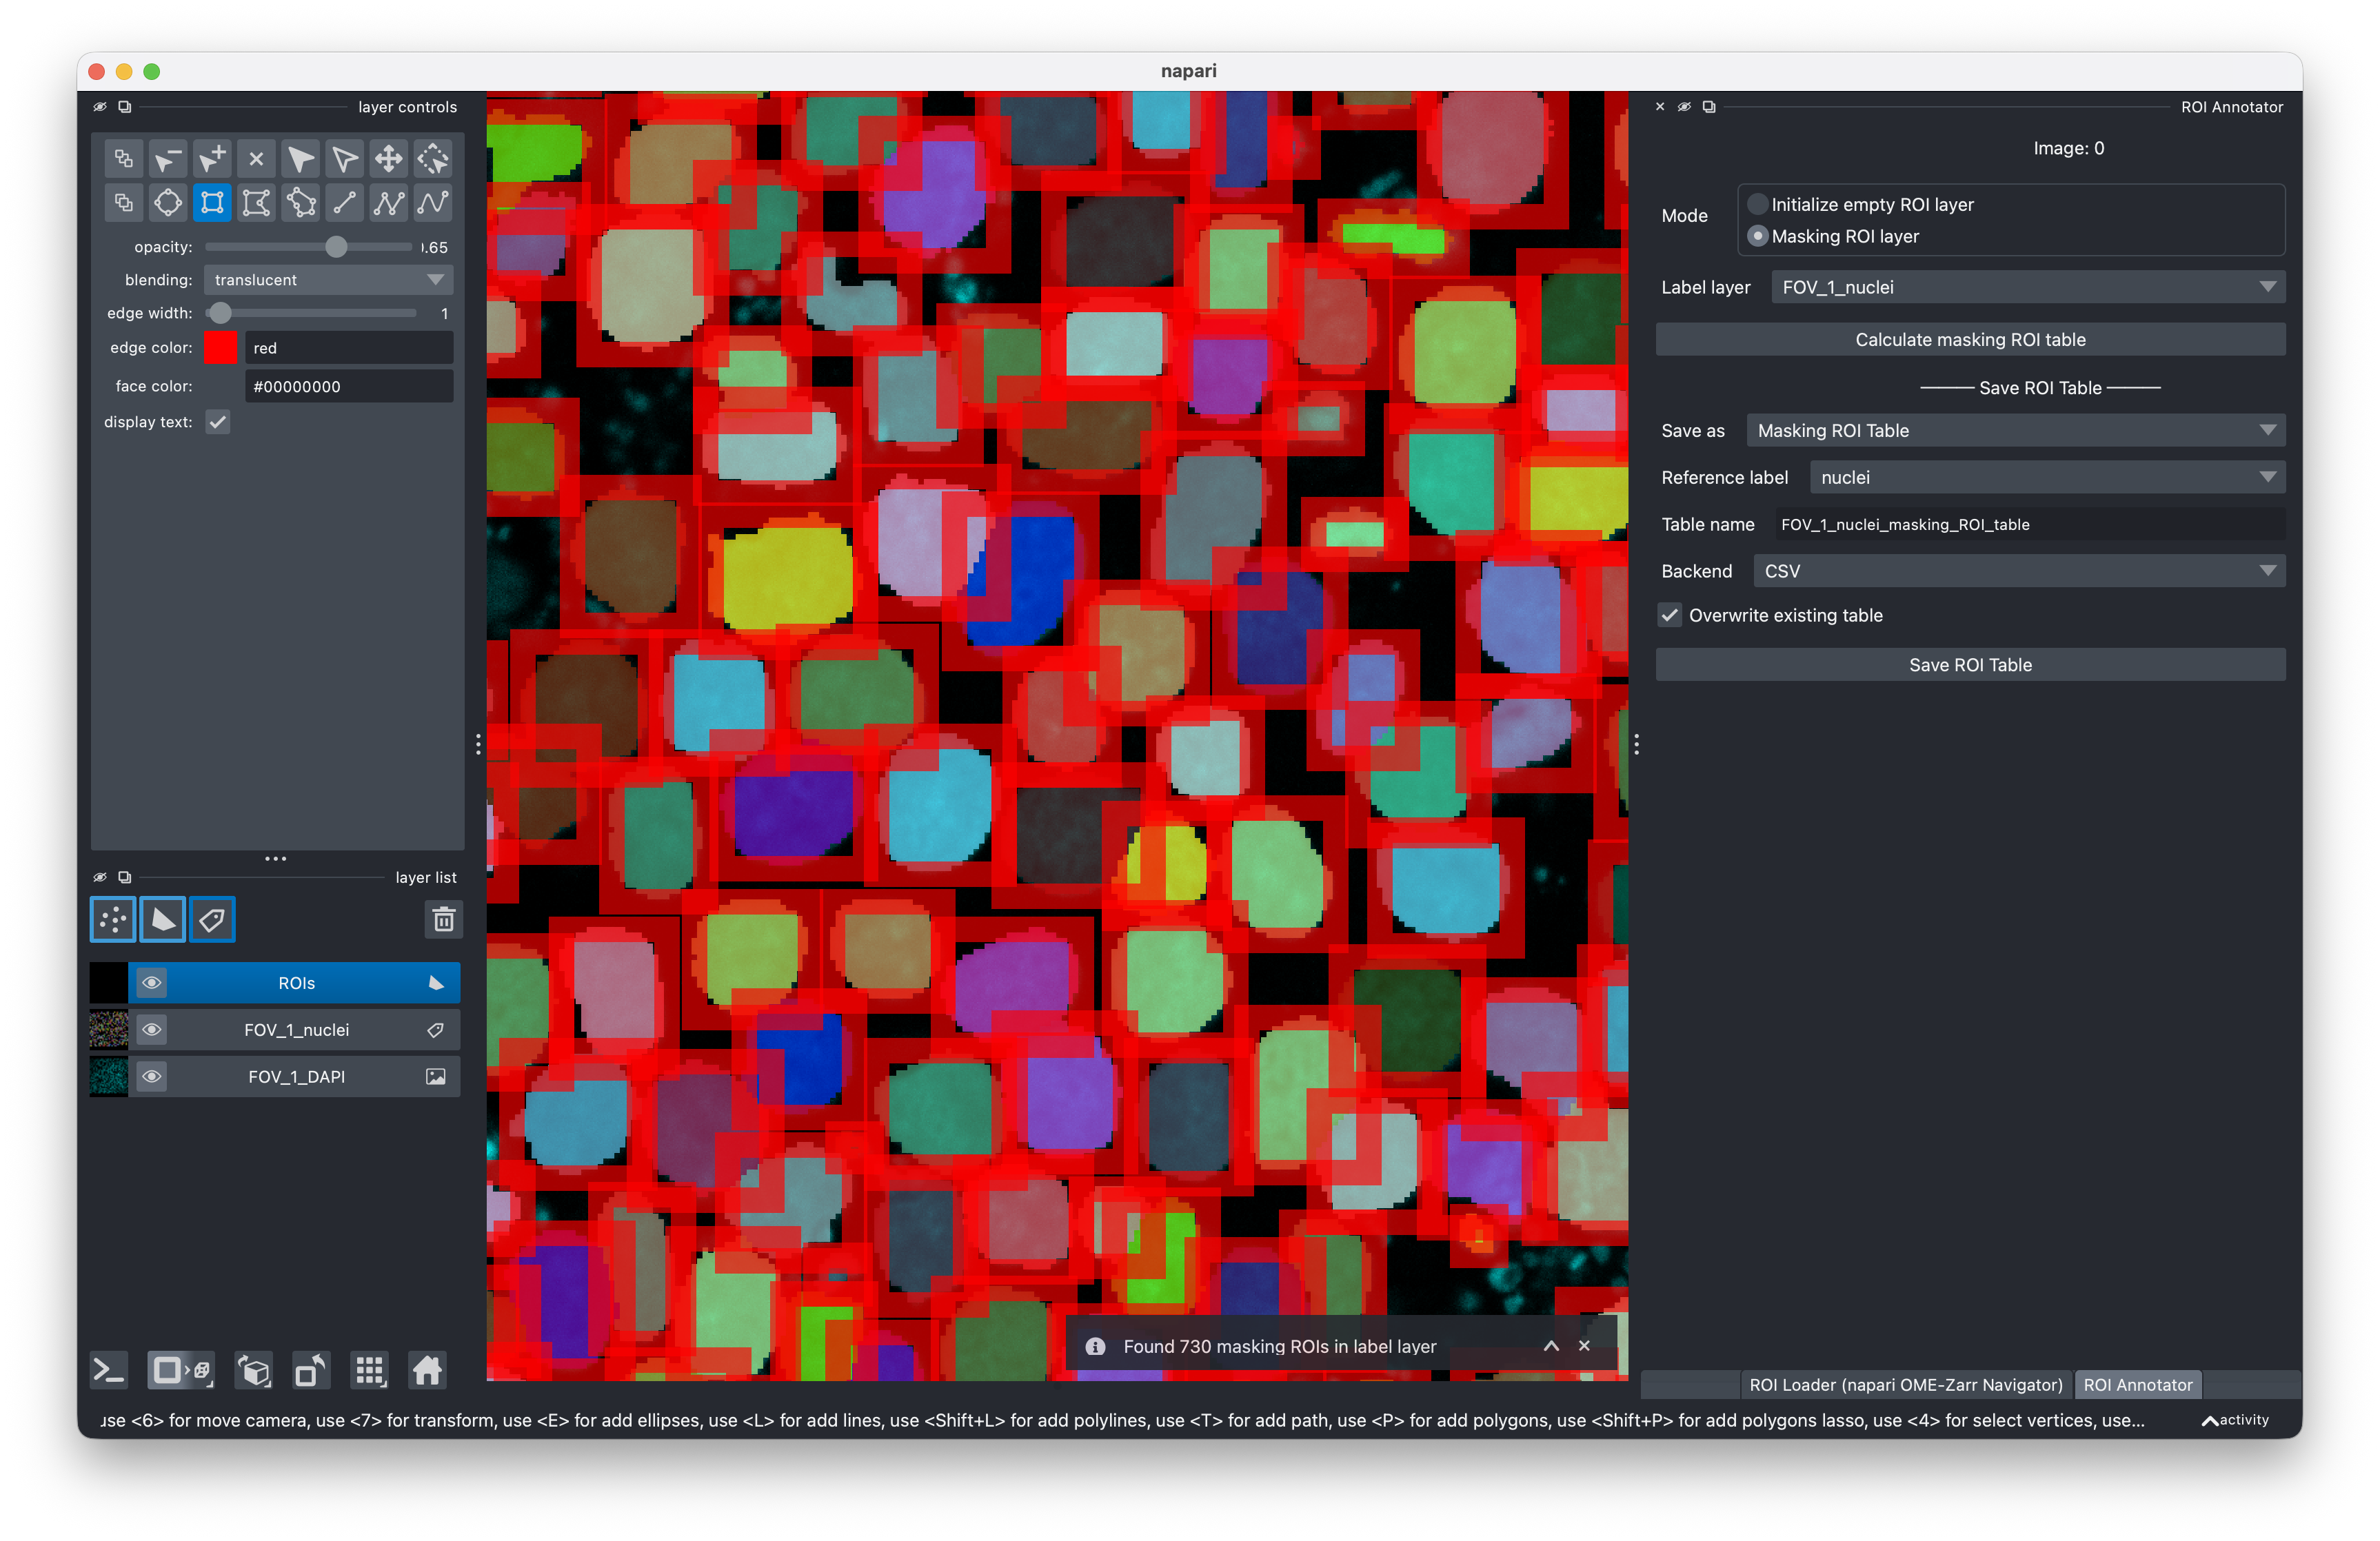Activate the transform layer tool
The width and height of the screenshot is (2380, 1541).
pyautogui.click(x=432, y=159)
